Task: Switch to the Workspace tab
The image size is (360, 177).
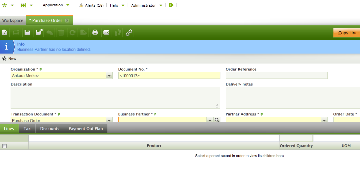Action: [13, 20]
